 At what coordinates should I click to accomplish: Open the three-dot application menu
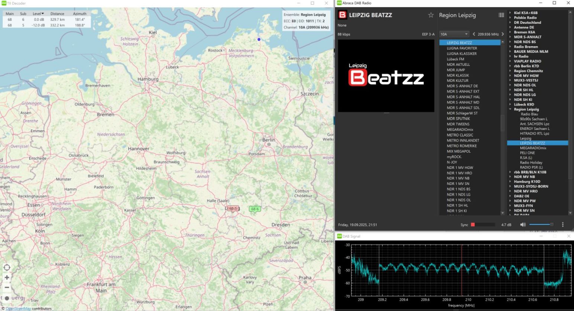562,225
